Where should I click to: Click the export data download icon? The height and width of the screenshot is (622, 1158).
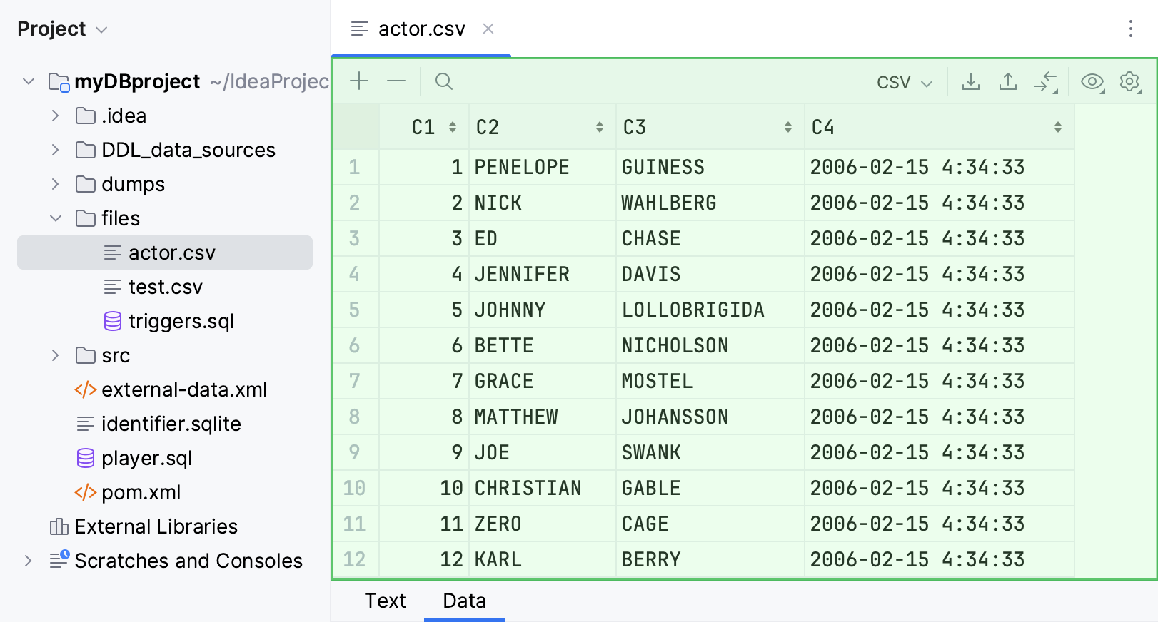[970, 82]
